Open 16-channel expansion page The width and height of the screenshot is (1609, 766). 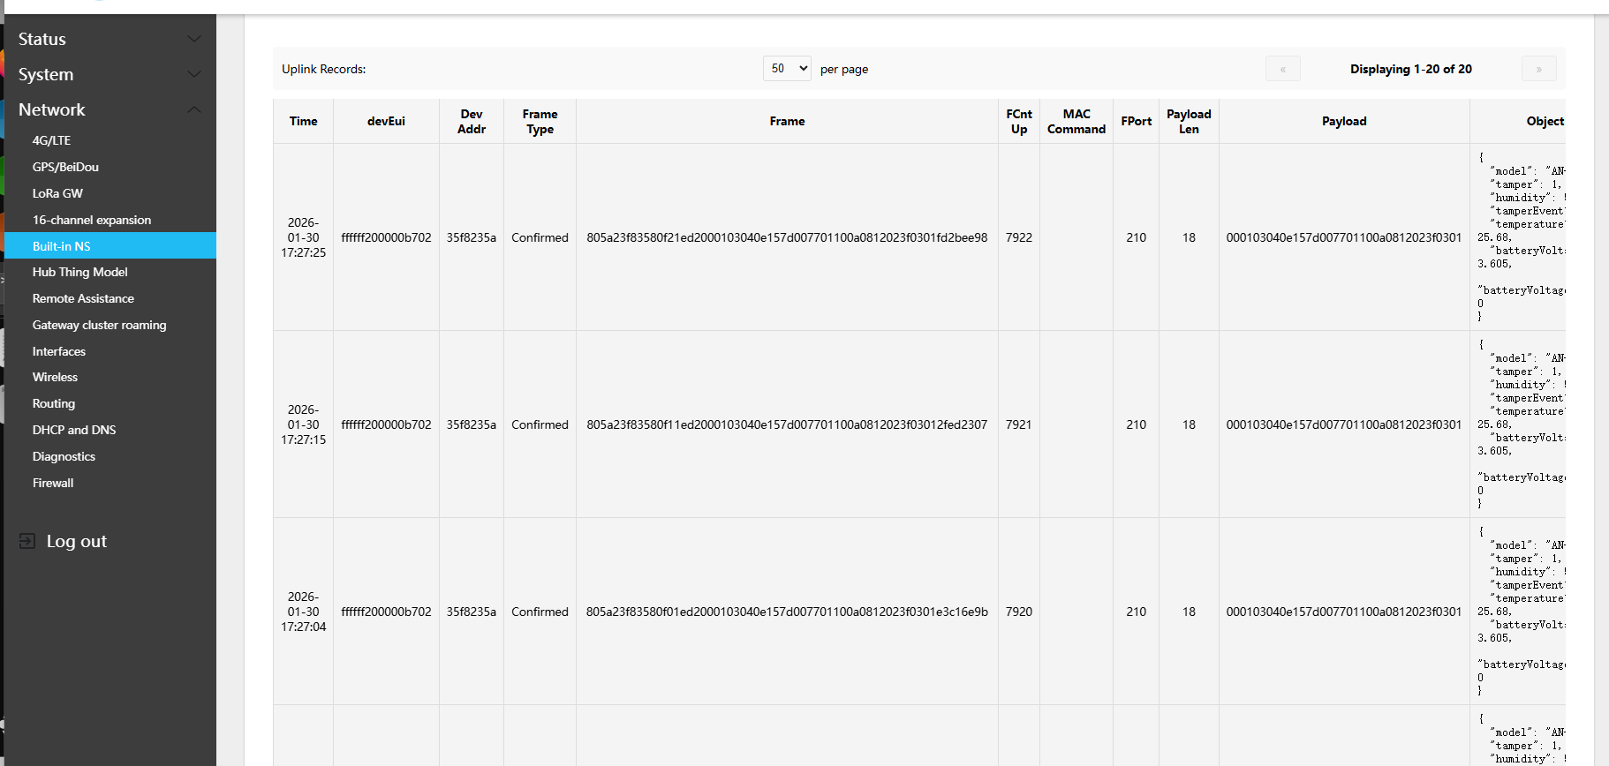click(x=92, y=220)
